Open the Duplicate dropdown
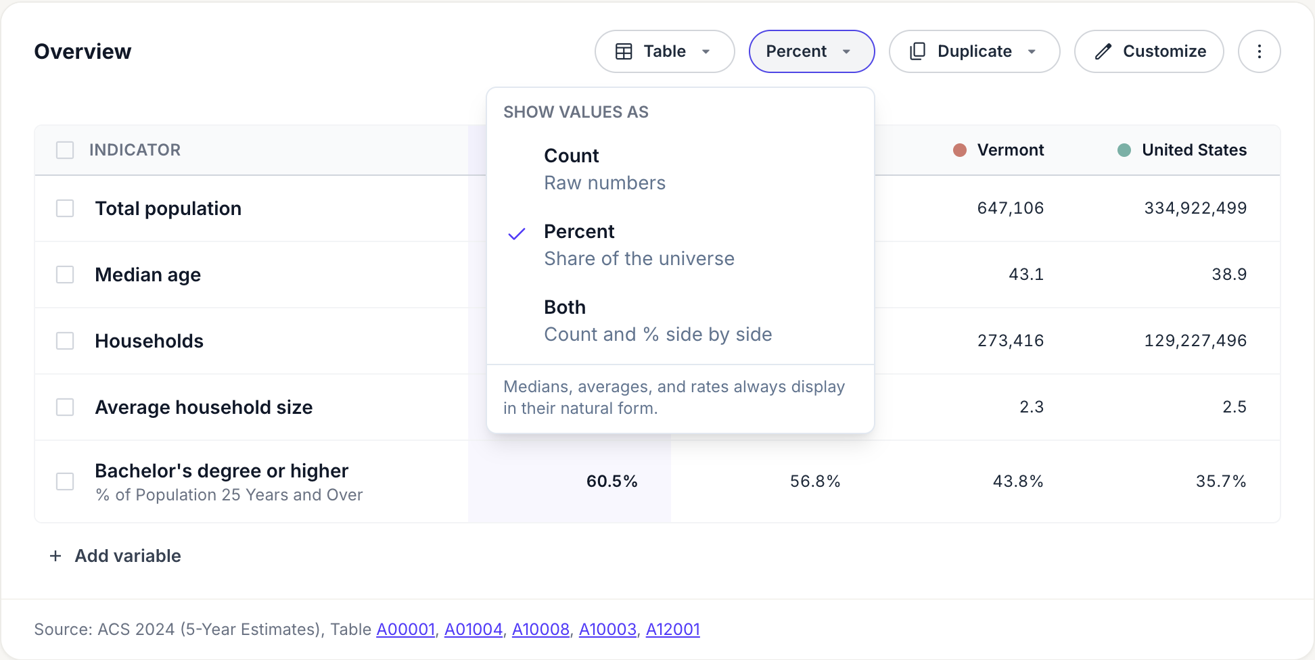This screenshot has width=1315, height=660. pyautogui.click(x=974, y=51)
